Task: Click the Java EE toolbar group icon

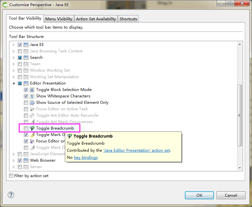Action: [x=26, y=45]
